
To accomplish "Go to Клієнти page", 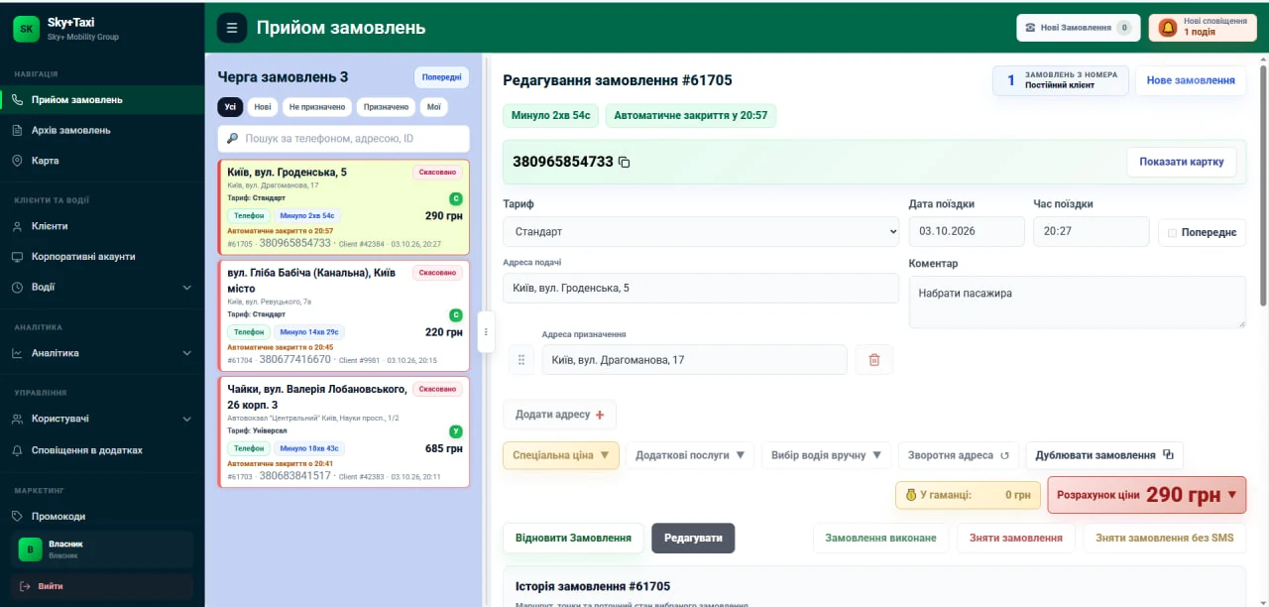I will pyautogui.click(x=102, y=226).
